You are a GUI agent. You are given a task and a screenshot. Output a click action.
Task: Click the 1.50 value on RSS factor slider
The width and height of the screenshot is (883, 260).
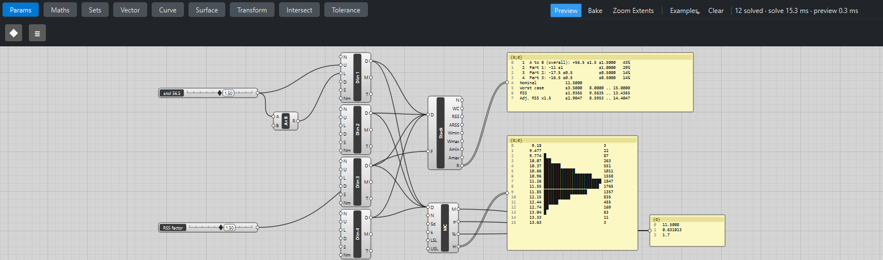[229, 227]
